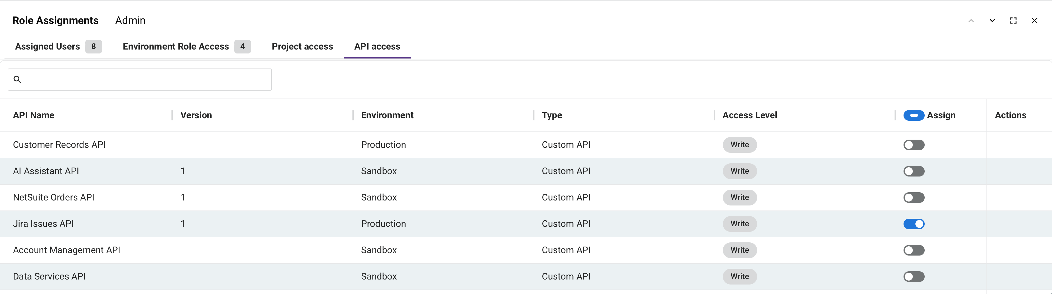This screenshot has height=294, width=1052.
Task: Focus the API search field
Action: tap(140, 79)
